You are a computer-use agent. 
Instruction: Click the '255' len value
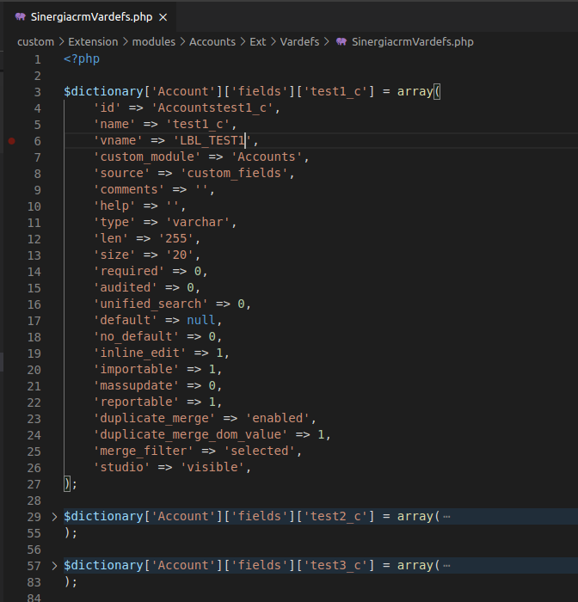pos(176,238)
